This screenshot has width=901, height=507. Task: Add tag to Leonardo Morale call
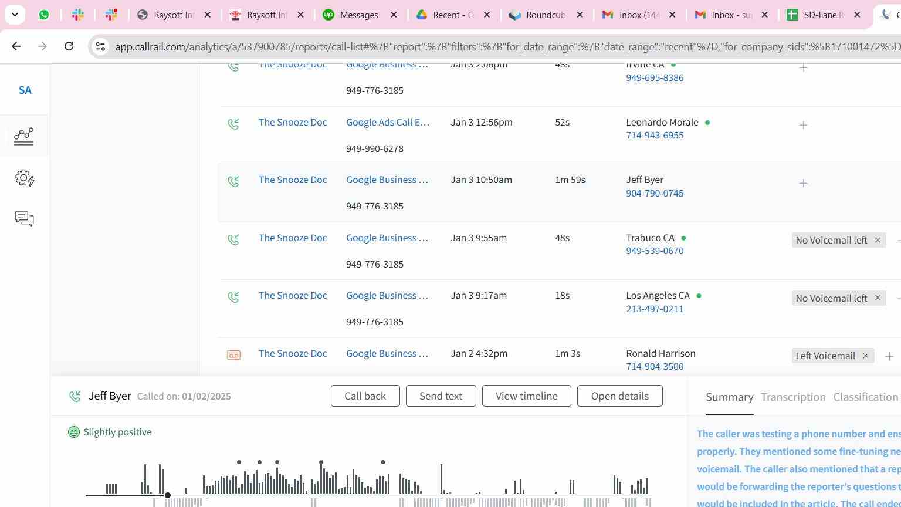coord(804,125)
